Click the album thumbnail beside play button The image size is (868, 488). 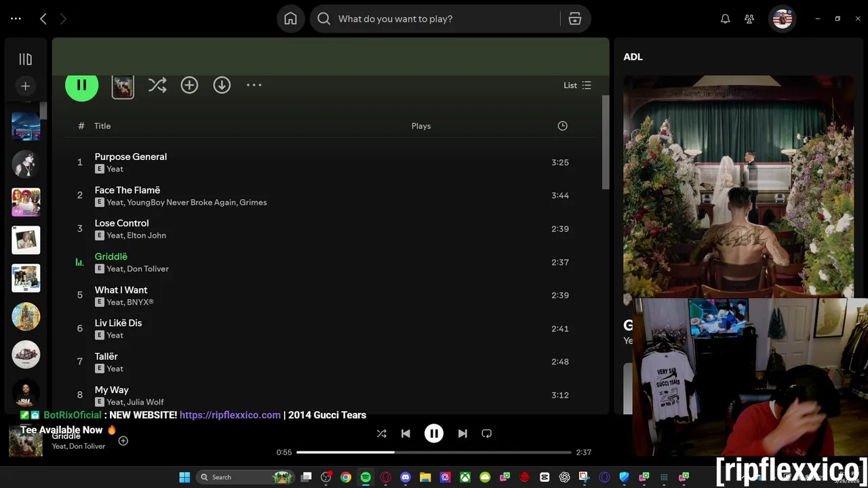pyautogui.click(x=123, y=86)
